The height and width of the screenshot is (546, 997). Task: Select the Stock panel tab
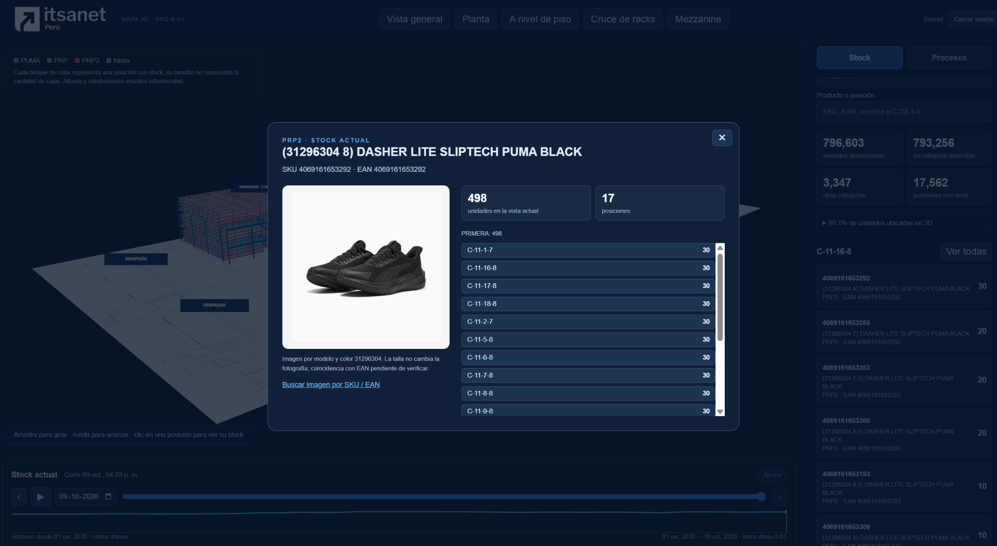[x=859, y=57]
